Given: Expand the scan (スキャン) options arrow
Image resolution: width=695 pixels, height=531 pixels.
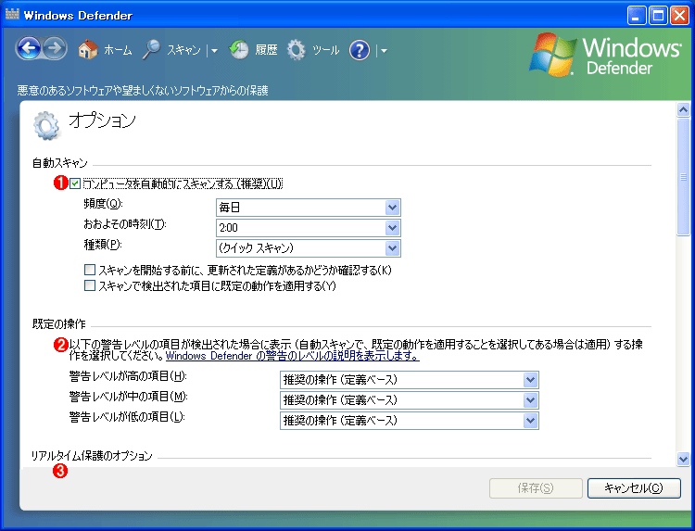Looking at the screenshot, I should pos(215,51).
